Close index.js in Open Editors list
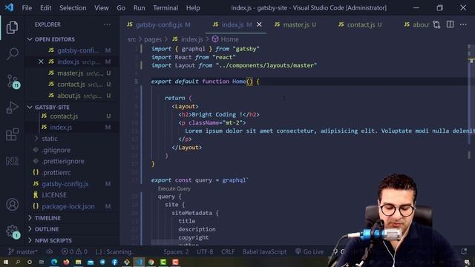The image size is (475, 267). tap(41, 62)
